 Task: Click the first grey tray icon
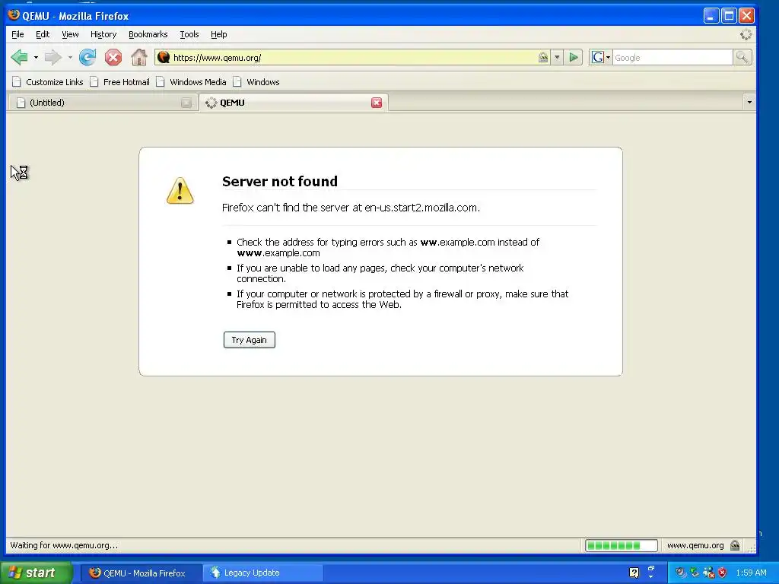(x=680, y=573)
